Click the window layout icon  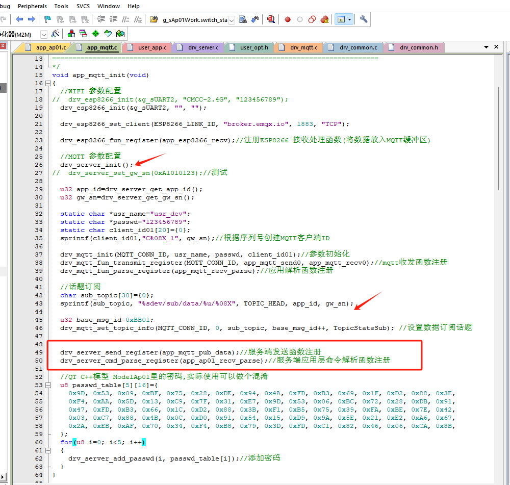[341, 19]
